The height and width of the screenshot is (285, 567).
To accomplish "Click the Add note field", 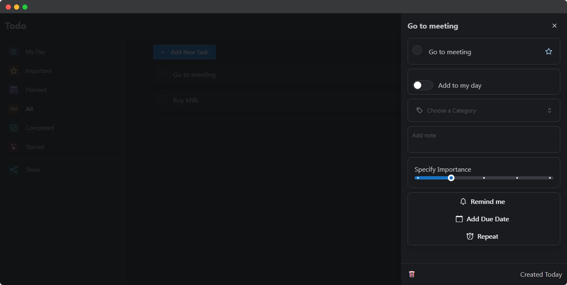I will click(x=484, y=139).
